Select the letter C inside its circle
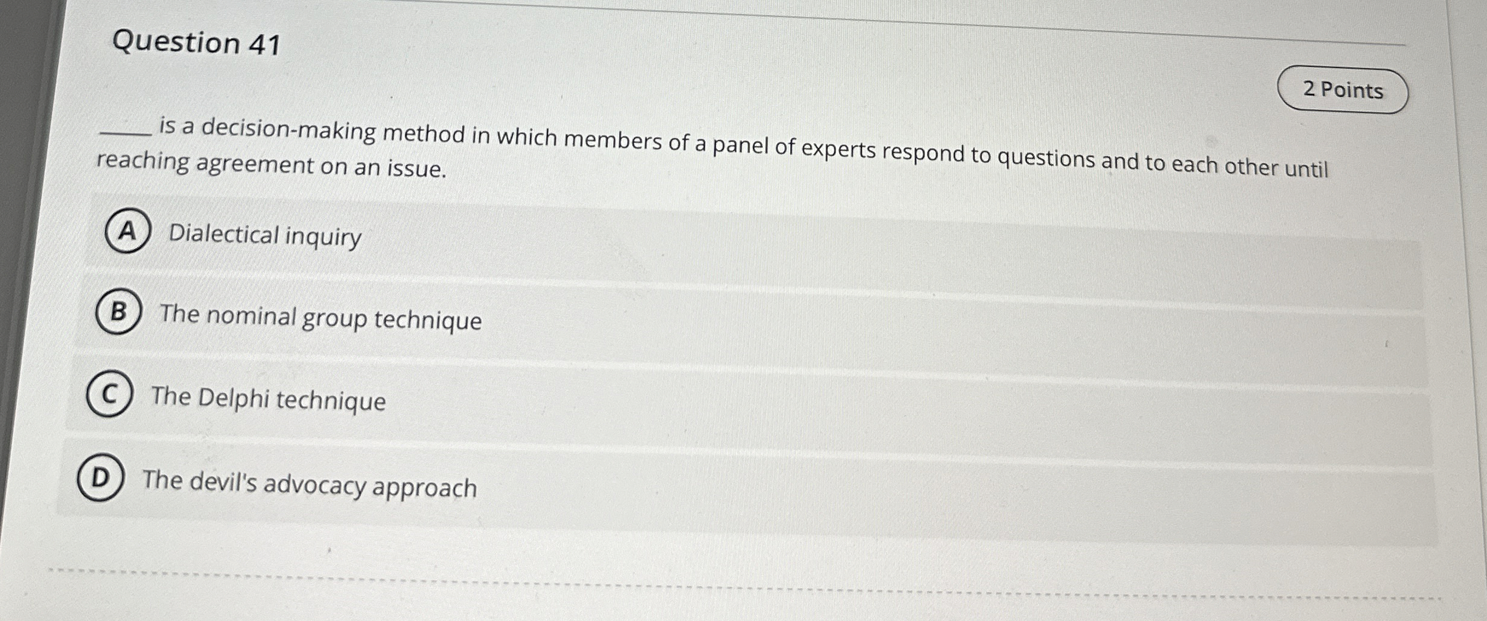Image resolution: width=1487 pixels, height=621 pixels. tap(110, 395)
